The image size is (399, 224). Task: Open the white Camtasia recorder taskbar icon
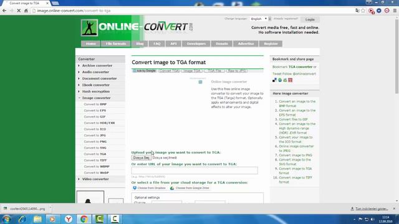tap(115, 219)
